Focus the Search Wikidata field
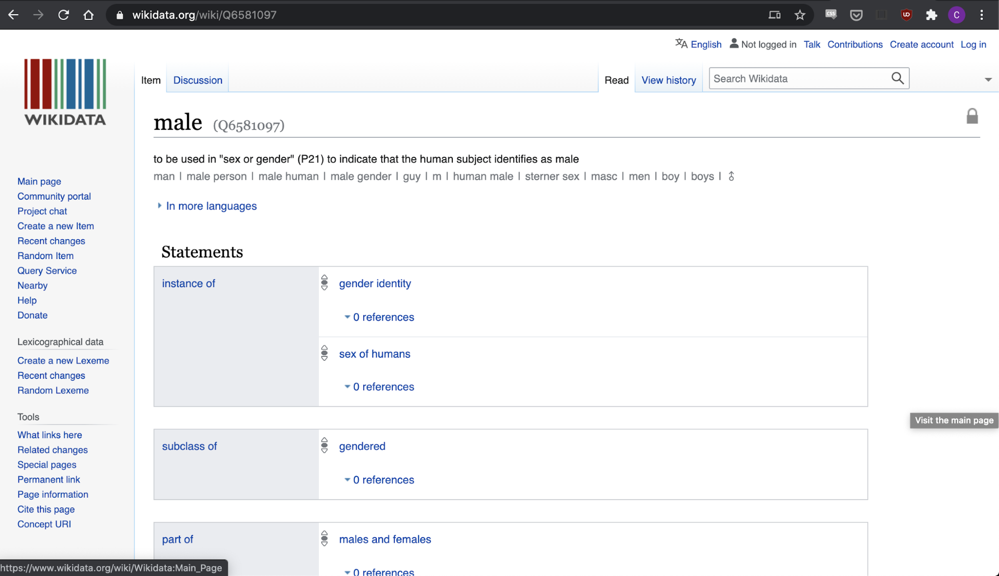 point(799,79)
